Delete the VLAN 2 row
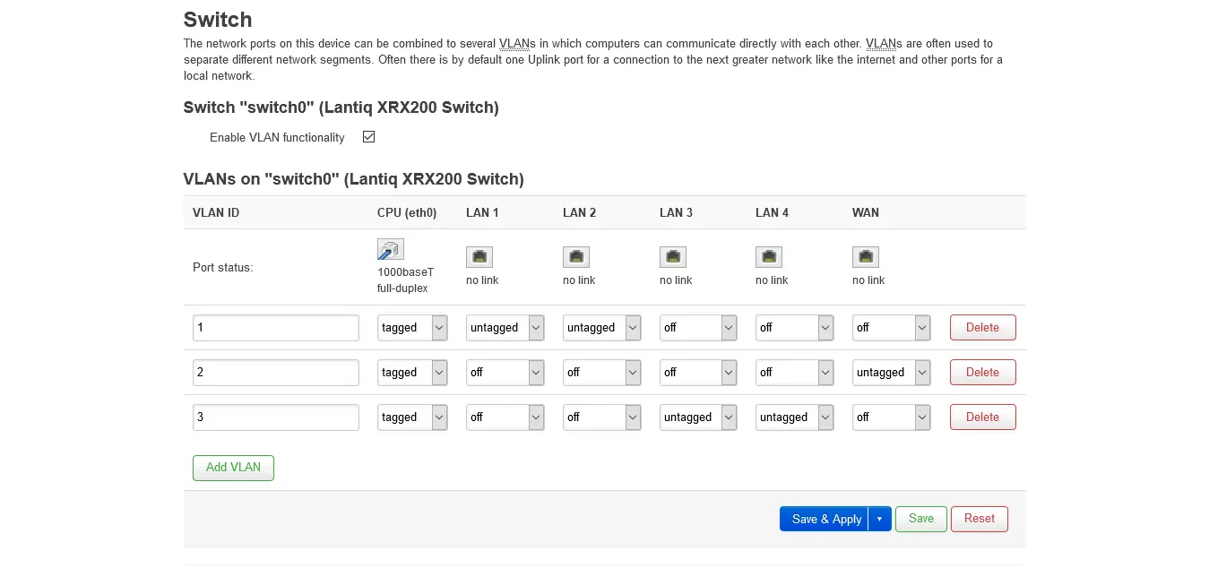 pos(982,373)
